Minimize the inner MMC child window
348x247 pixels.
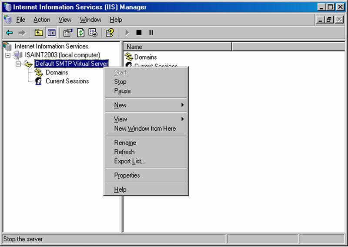[x=320, y=20]
